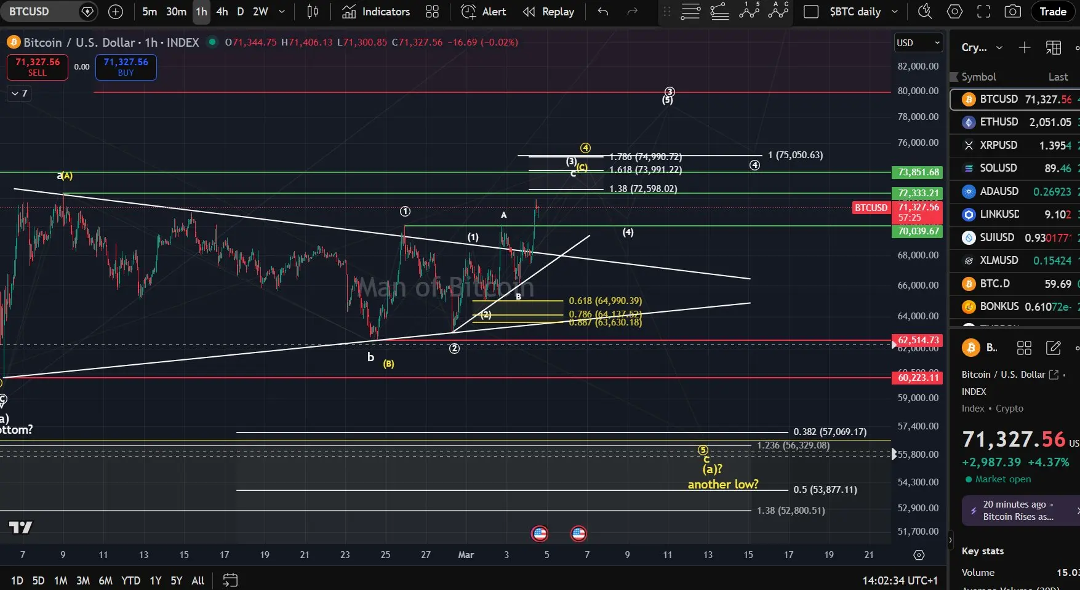Create a new Alert
This screenshot has height=590, width=1080.
coord(484,12)
